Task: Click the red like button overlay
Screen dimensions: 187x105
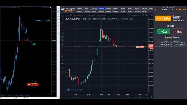Action: (32, 84)
